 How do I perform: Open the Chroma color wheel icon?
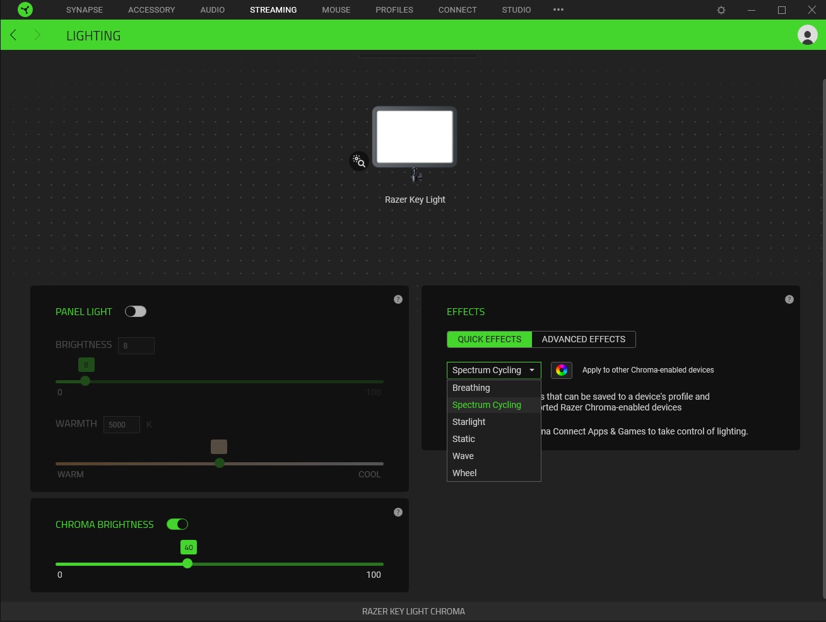click(561, 370)
